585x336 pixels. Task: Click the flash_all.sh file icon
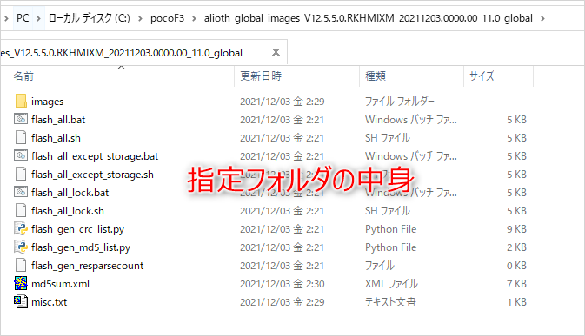tap(21, 138)
